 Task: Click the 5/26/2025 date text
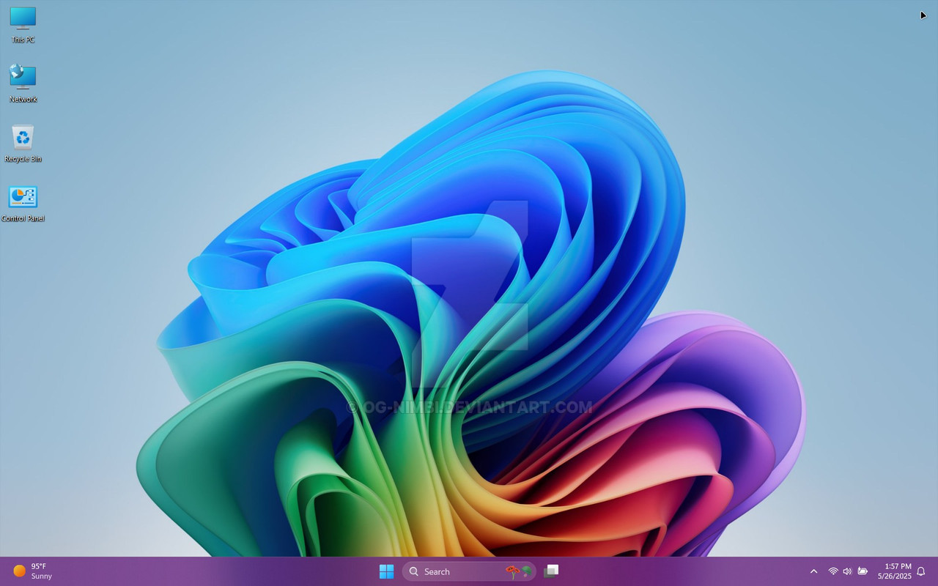[x=895, y=576]
